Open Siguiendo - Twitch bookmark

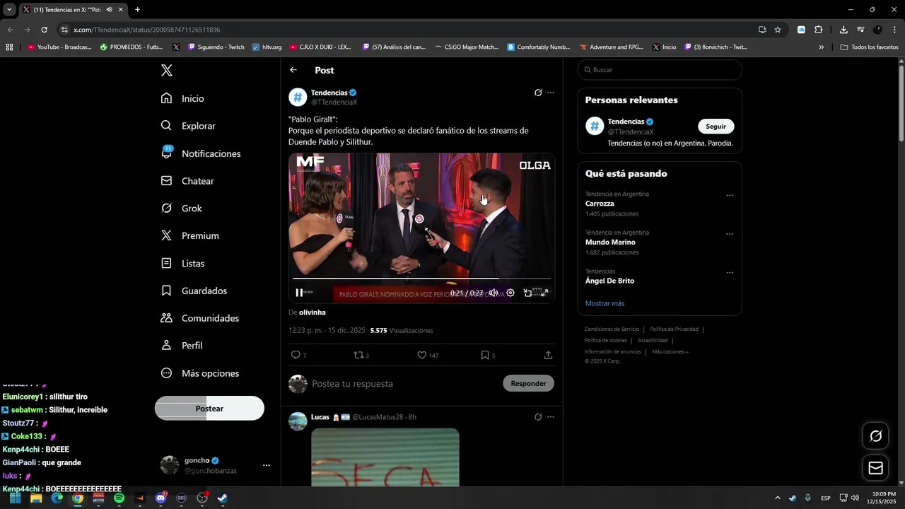tap(216, 47)
